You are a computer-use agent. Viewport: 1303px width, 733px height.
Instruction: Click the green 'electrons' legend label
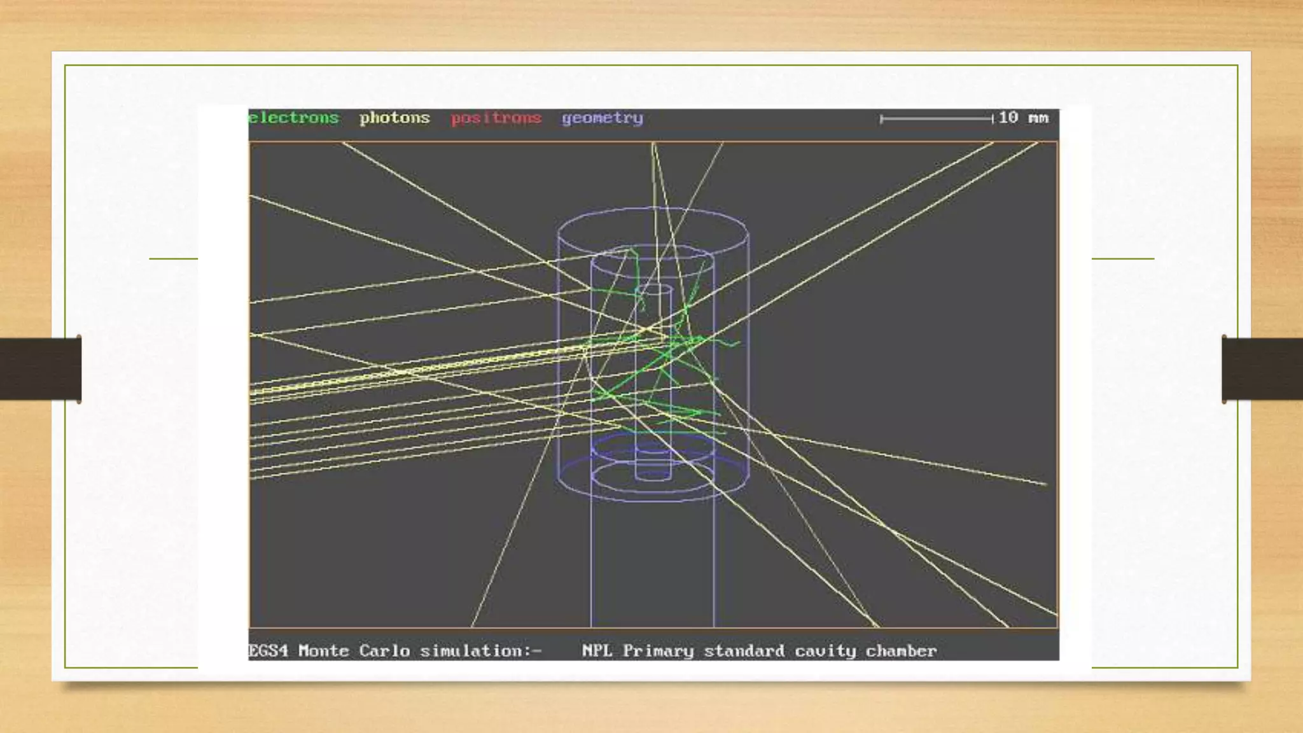(x=294, y=118)
